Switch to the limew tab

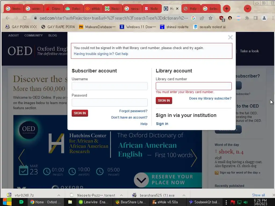13,9
